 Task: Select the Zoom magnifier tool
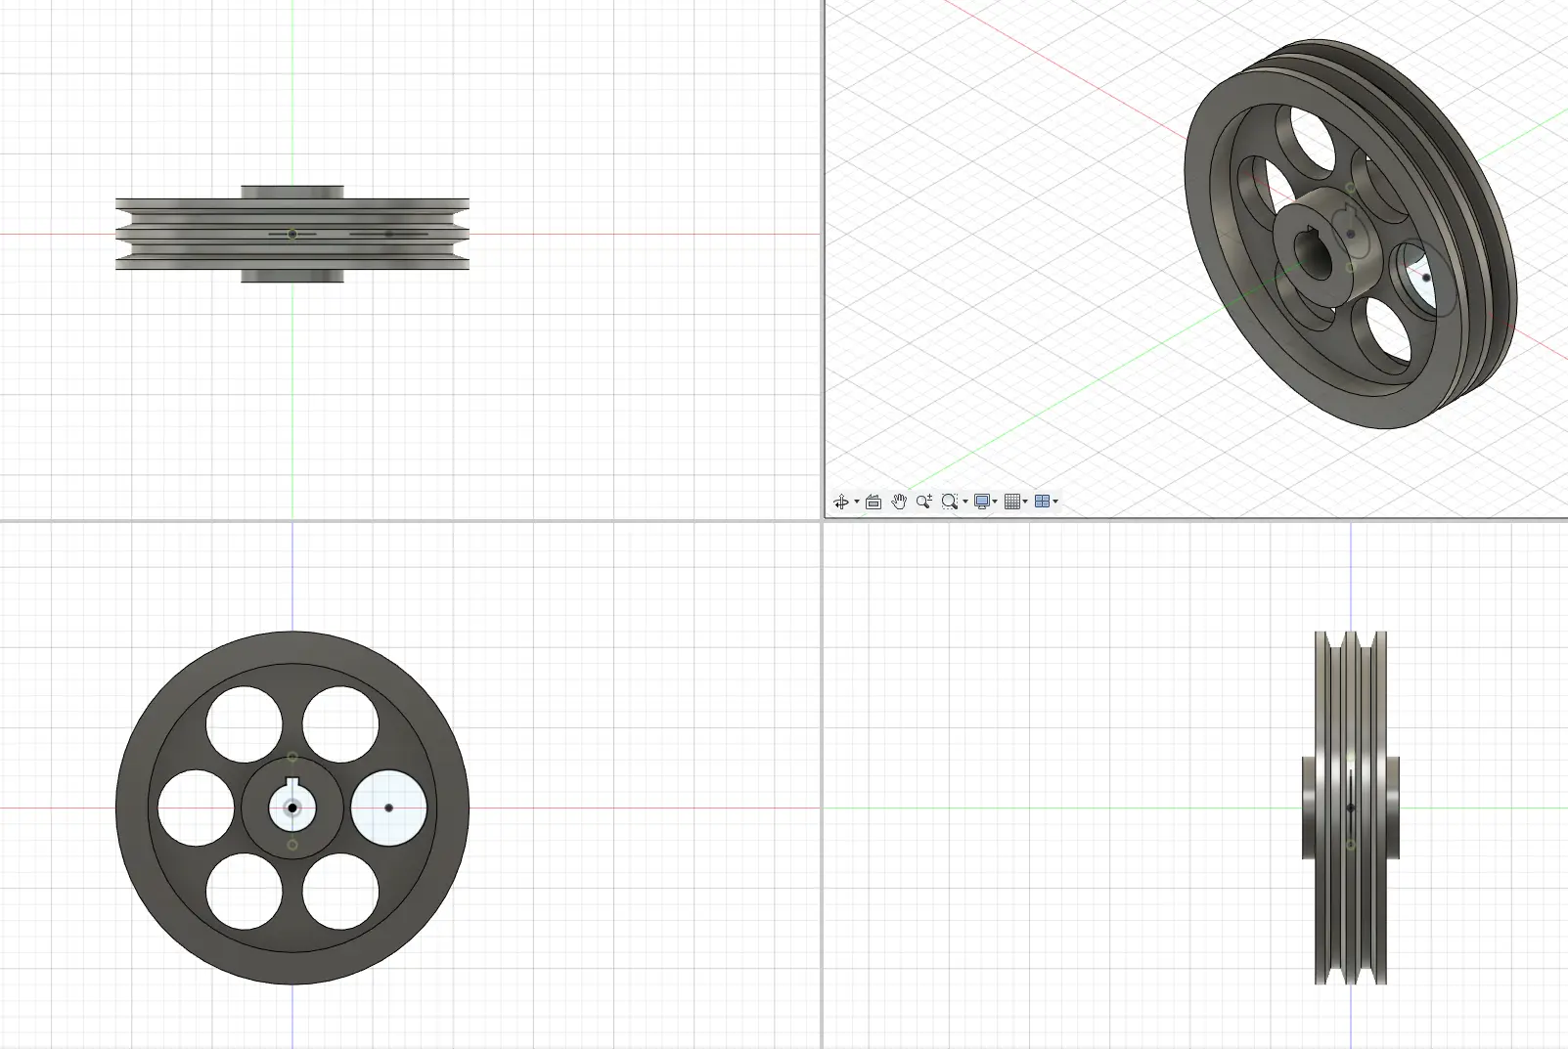coord(924,503)
